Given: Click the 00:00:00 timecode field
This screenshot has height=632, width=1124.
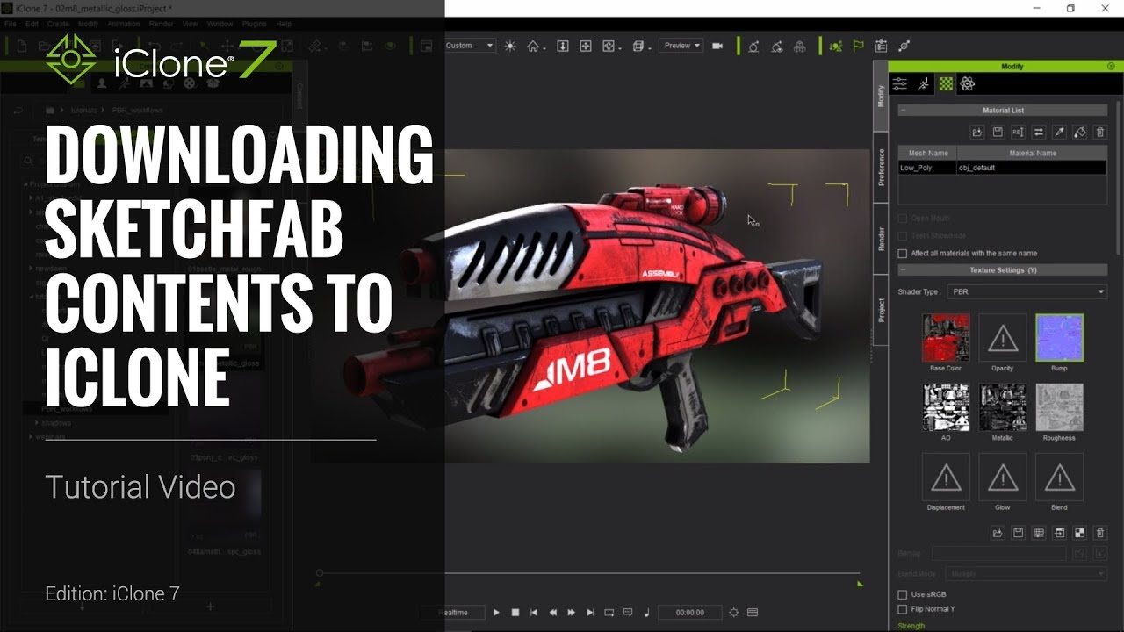Looking at the screenshot, I should pyautogui.click(x=690, y=613).
